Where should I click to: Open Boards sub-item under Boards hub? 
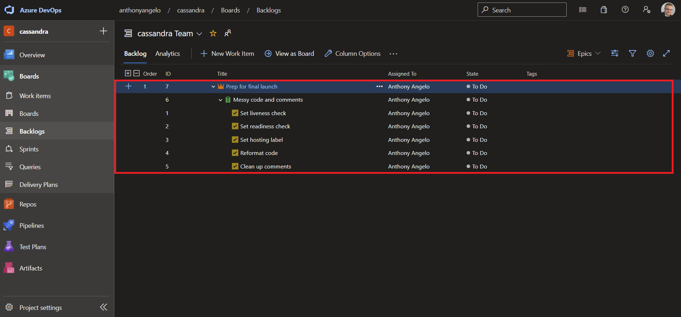(57, 113)
